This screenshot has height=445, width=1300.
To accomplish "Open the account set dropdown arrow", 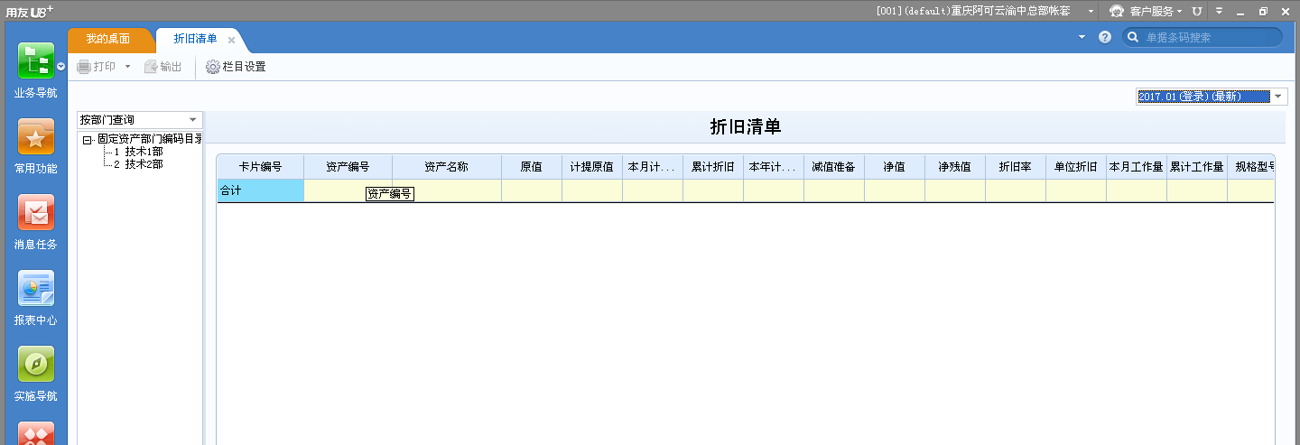I will [x=1091, y=11].
